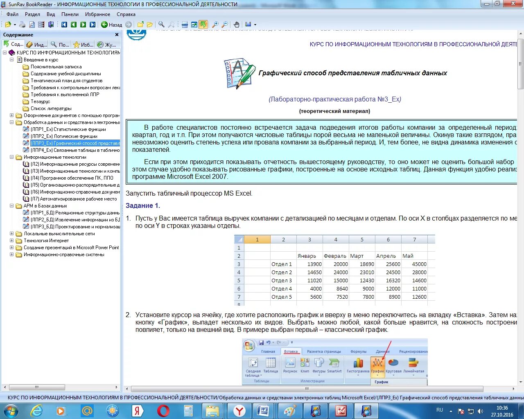Click the Назад back button
The image size is (524, 419).
[112, 25]
